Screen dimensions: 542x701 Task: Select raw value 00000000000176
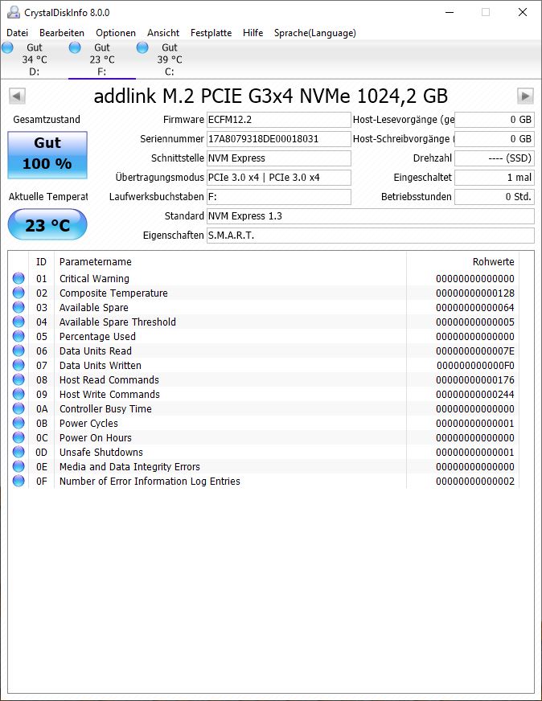coord(475,380)
